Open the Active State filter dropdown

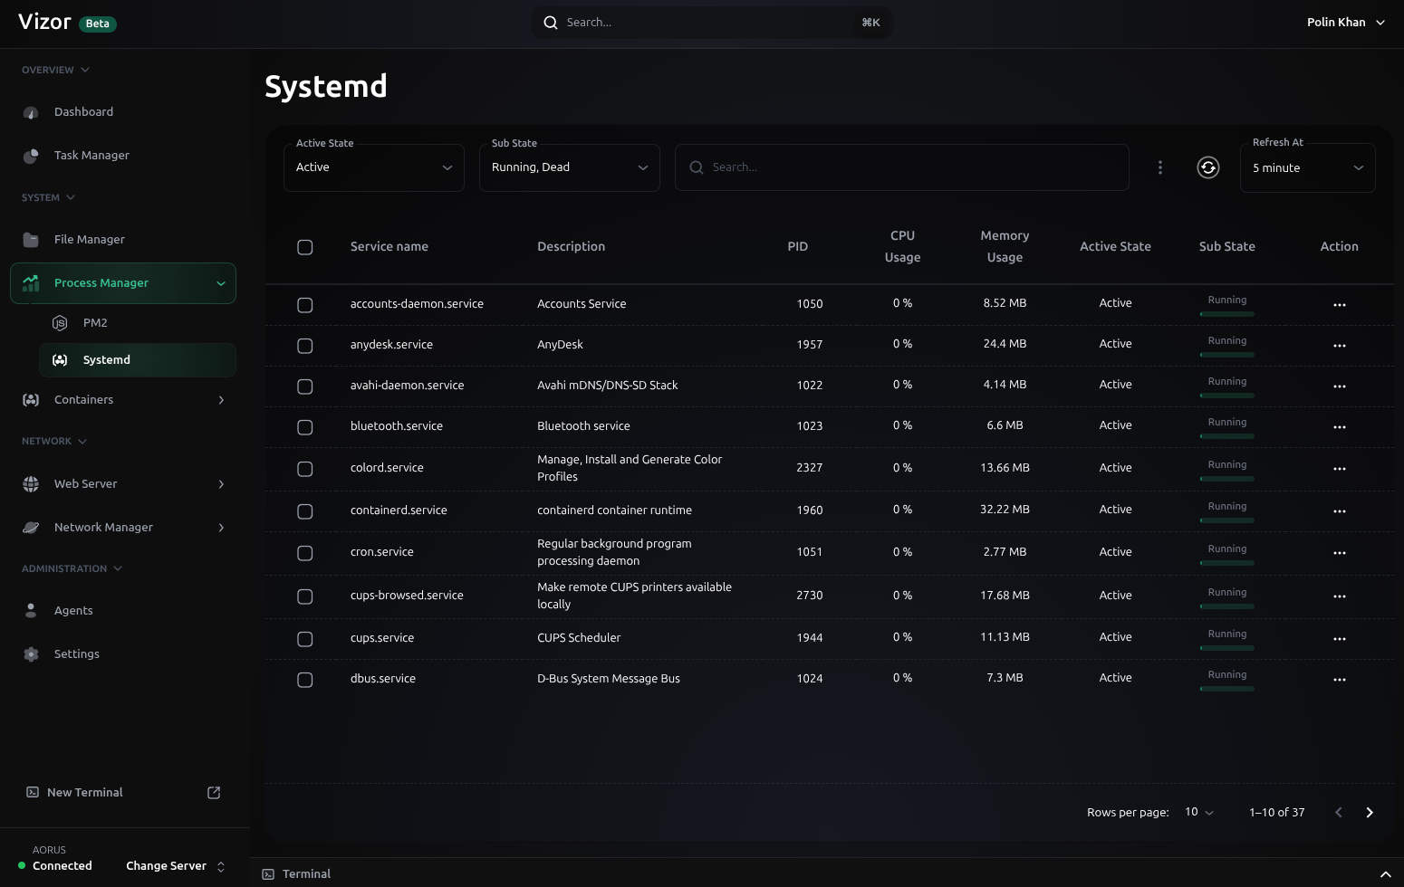(374, 167)
